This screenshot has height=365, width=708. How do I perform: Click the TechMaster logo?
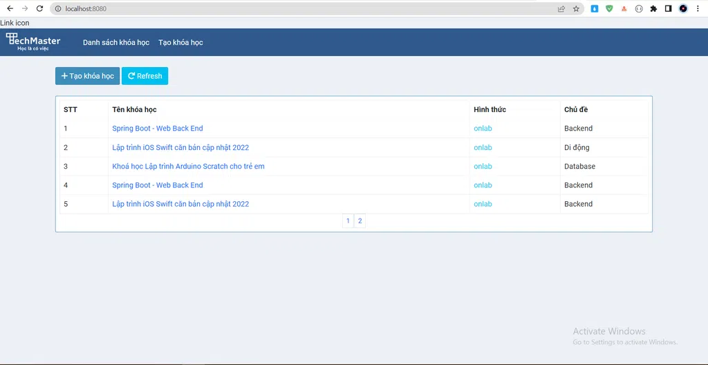[33, 42]
